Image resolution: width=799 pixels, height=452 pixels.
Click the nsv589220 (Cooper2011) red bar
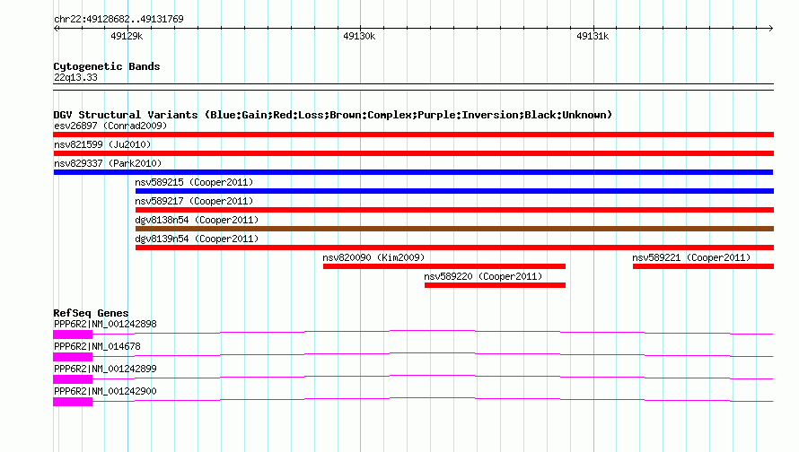click(495, 285)
